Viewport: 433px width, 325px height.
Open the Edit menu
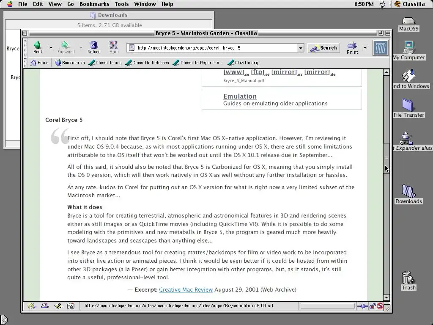38,4
